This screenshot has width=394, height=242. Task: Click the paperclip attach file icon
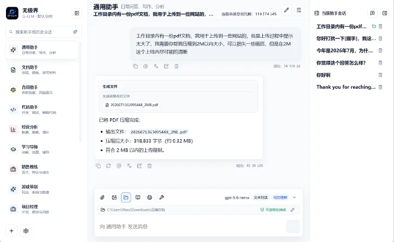pyautogui.click(x=102, y=198)
